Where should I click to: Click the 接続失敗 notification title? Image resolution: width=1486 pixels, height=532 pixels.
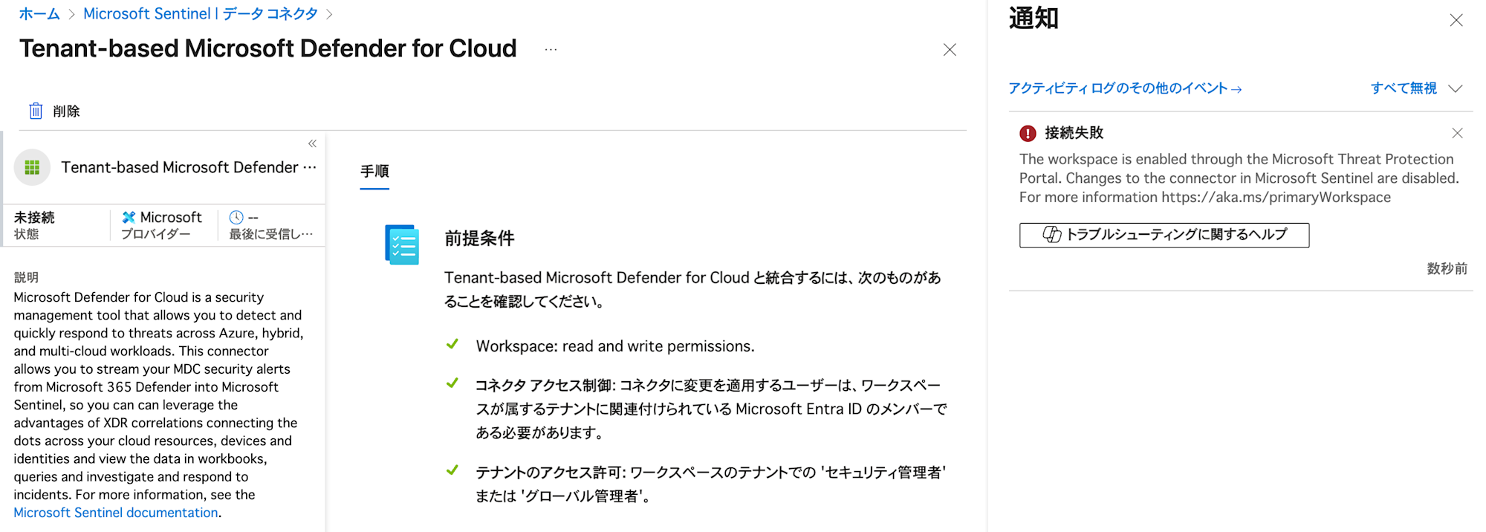(1074, 133)
